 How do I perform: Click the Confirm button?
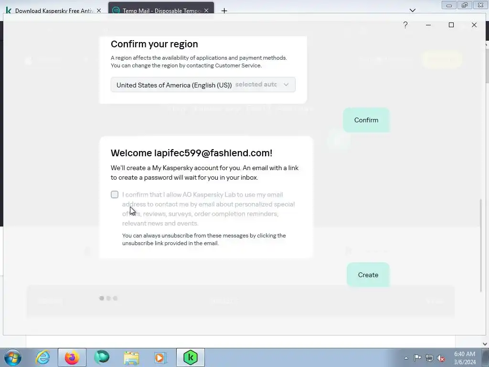pos(366,120)
